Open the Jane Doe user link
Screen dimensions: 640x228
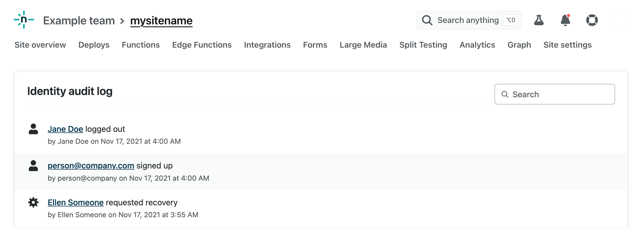[x=65, y=129]
